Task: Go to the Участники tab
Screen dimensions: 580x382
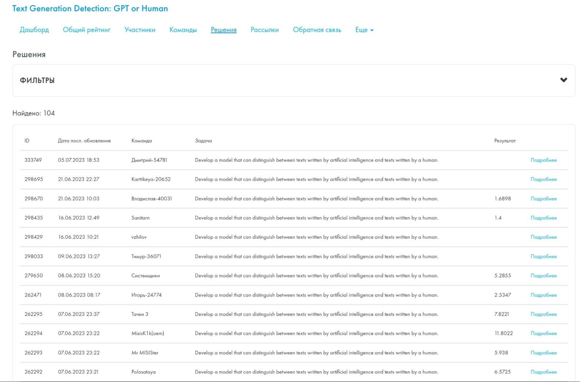Action: pyautogui.click(x=140, y=30)
